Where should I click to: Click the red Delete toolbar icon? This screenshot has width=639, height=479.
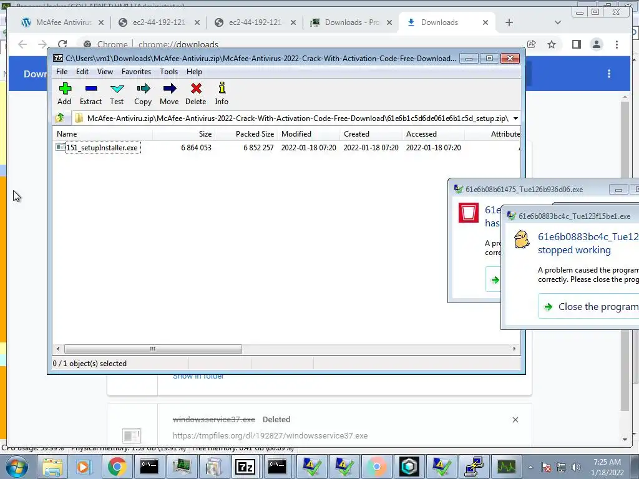pos(195,94)
